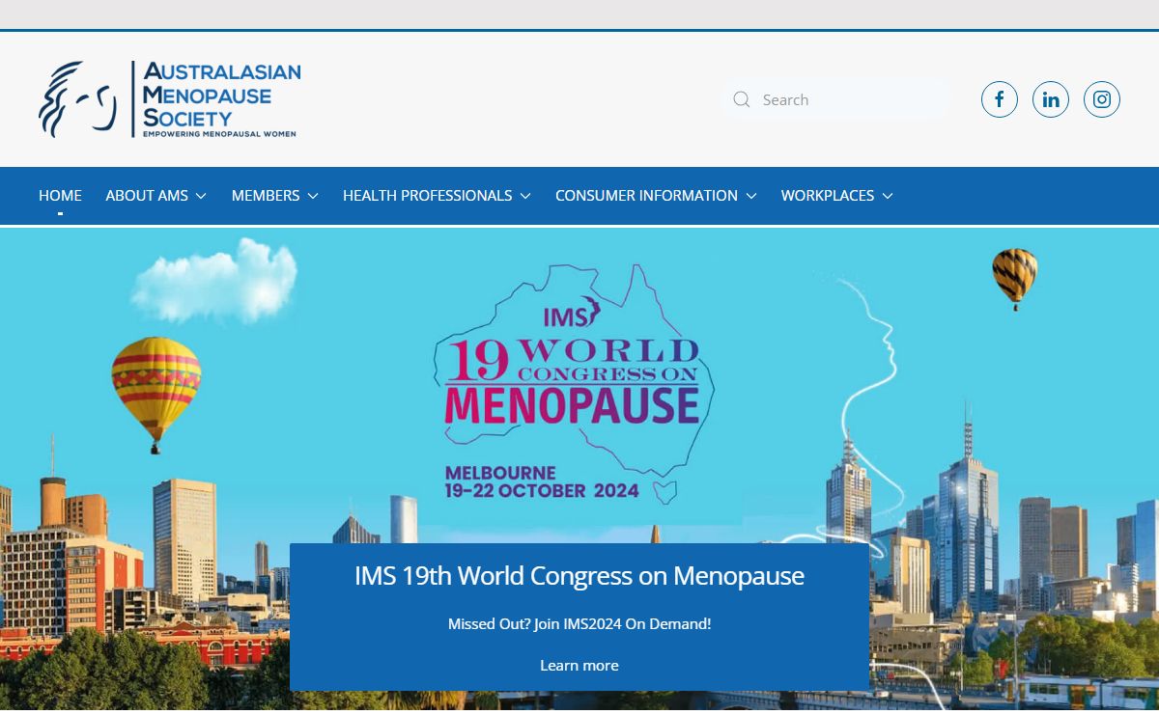This screenshot has height=714, width=1159.
Task: Open the AMS Facebook page icon
Action: pos(1000,99)
